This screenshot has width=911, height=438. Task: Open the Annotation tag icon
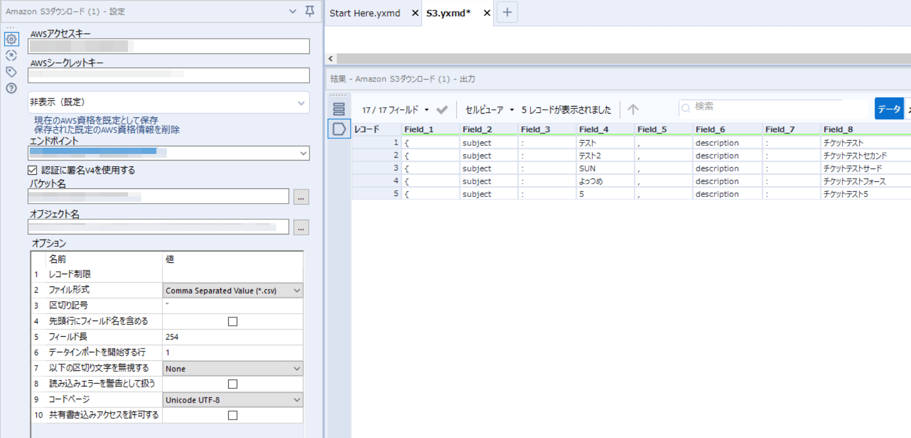[x=11, y=72]
